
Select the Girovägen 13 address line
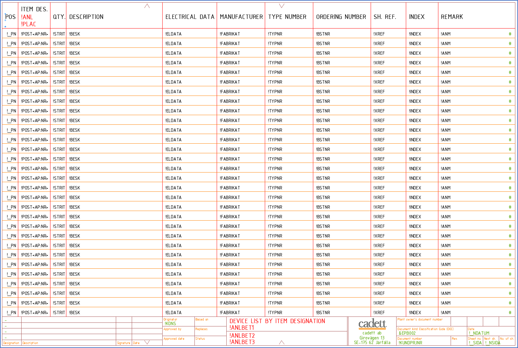(x=372, y=338)
